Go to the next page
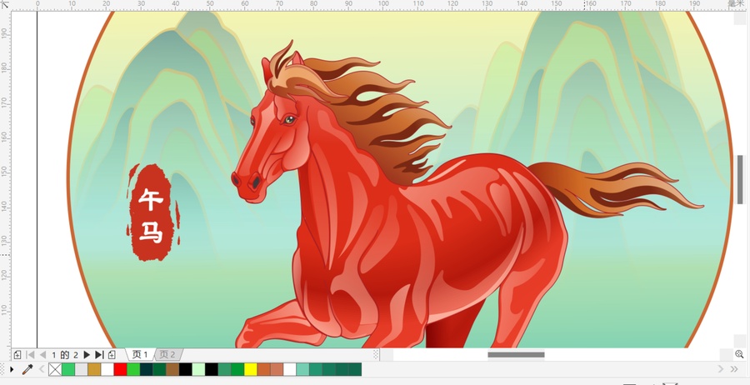Image resolution: width=750 pixels, height=385 pixels. [x=87, y=355]
